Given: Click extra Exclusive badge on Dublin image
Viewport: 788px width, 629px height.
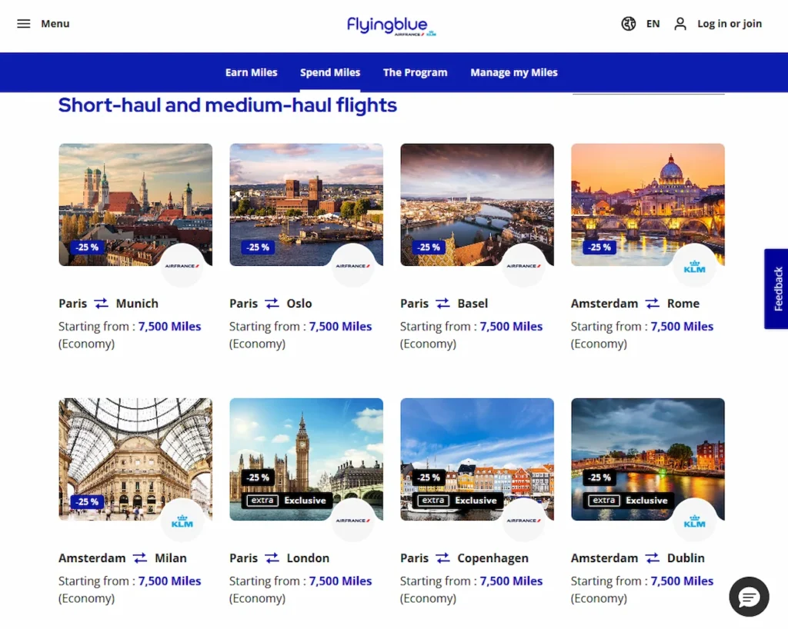Looking at the screenshot, I should (x=629, y=500).
